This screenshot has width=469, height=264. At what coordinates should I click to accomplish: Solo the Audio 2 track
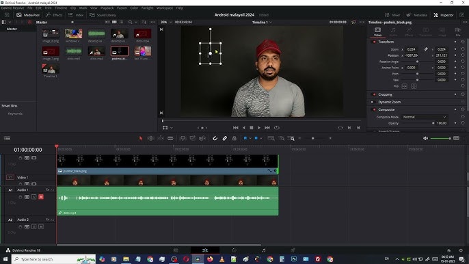coord(33,226)
